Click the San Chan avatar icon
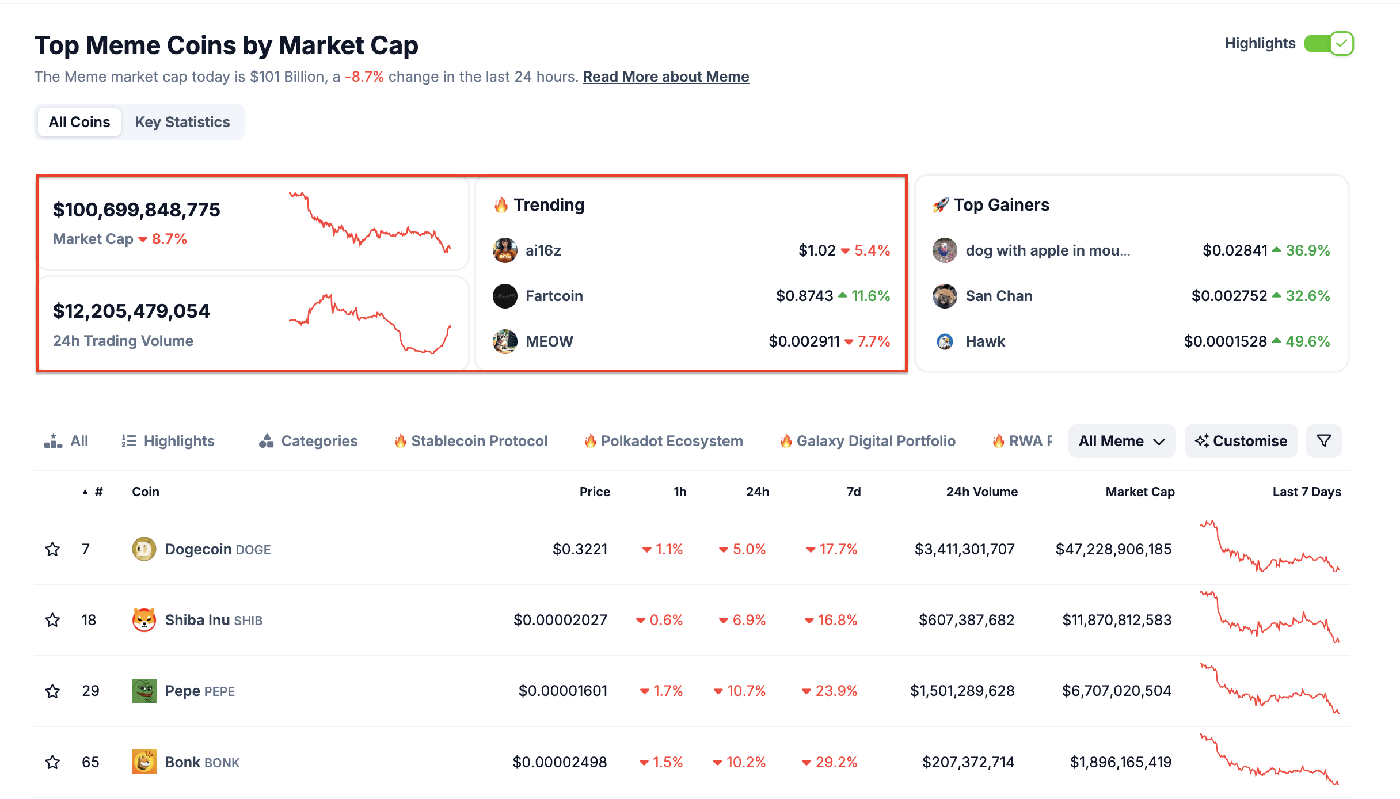1400x799 pixels. point(945,296)
